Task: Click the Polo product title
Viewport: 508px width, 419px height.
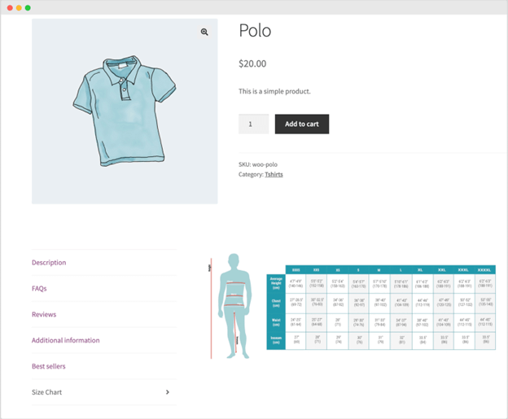Action: point(255,31)
